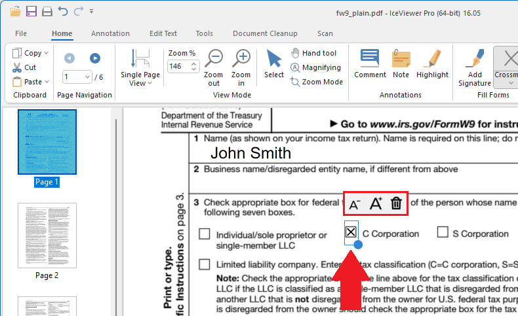Open the File menu

click(21, 33)
